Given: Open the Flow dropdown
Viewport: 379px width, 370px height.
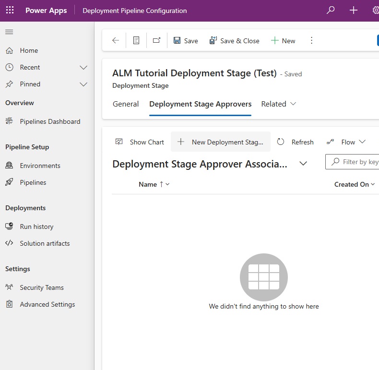Looking at the screenshot, I should 346,142.
